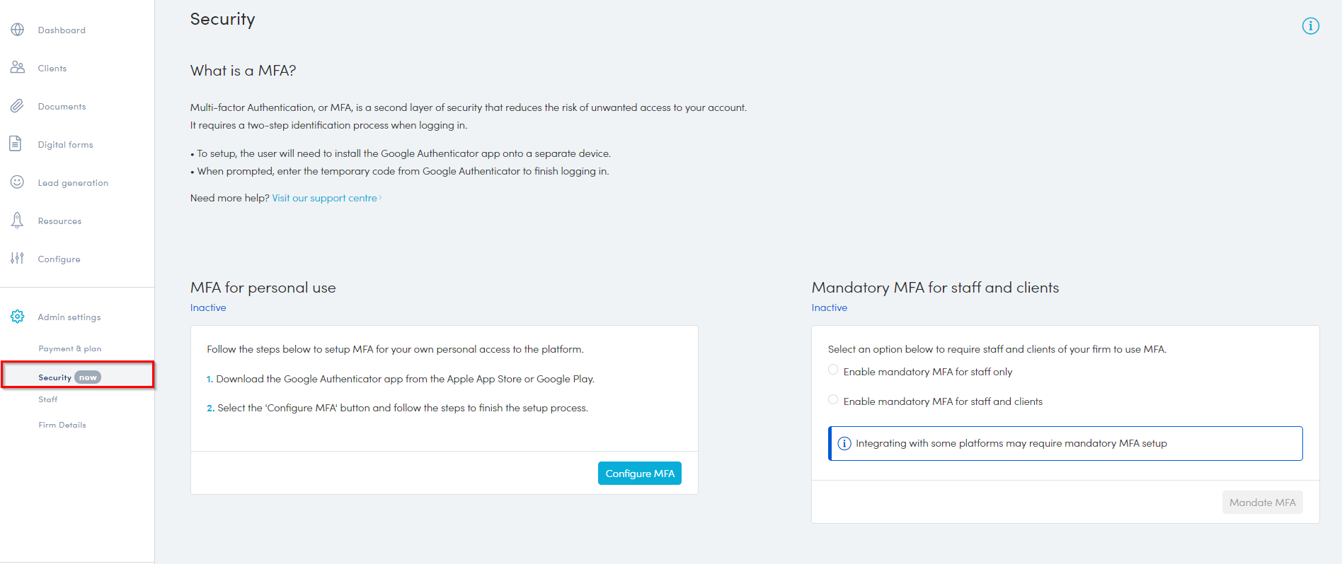This screenshot has width=1342, height=564.
Task: Select mandatory MFA for staff and clients
Action: [833, 400]
